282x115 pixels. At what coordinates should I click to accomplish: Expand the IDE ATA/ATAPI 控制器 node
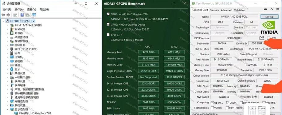[x=7, y=25]
